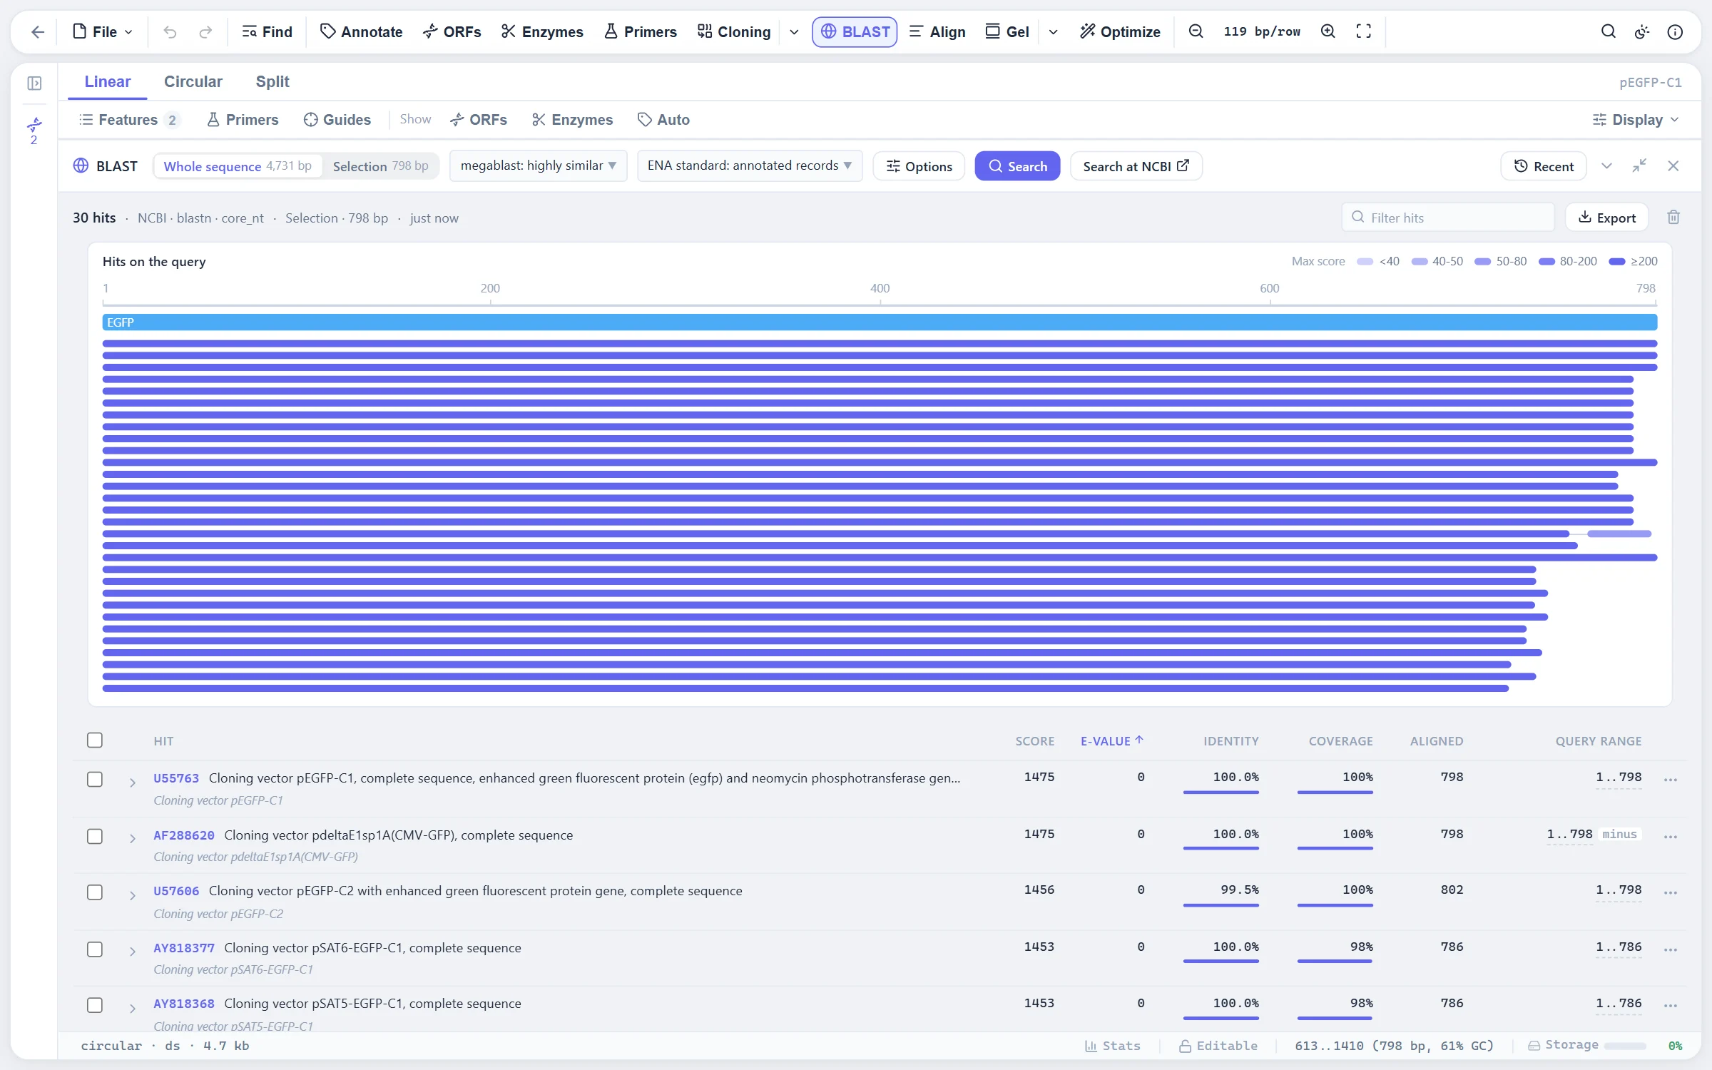Open the Recent searches button
The image size is (1712, 1070).
[x=1544, y=166]
